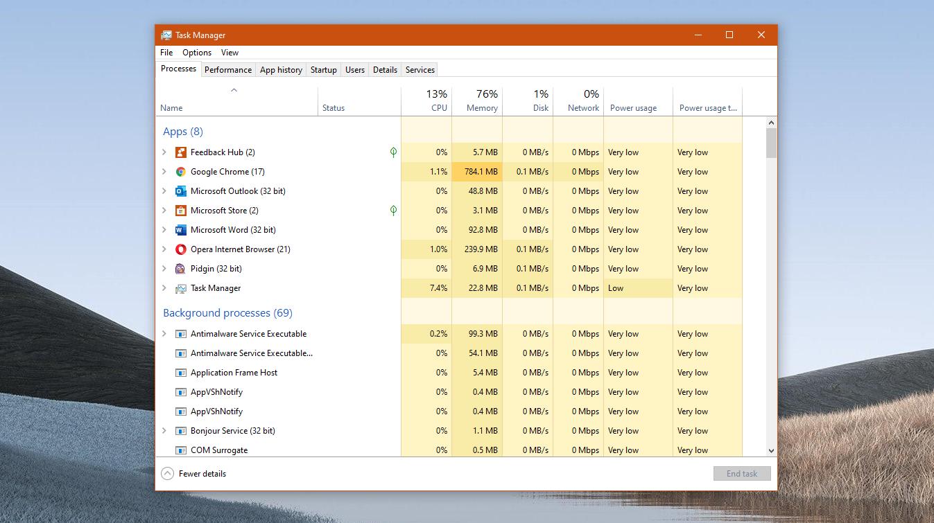934x523 pixels.
Task: Expand the Feedback Hub process group
Action: 164,152
